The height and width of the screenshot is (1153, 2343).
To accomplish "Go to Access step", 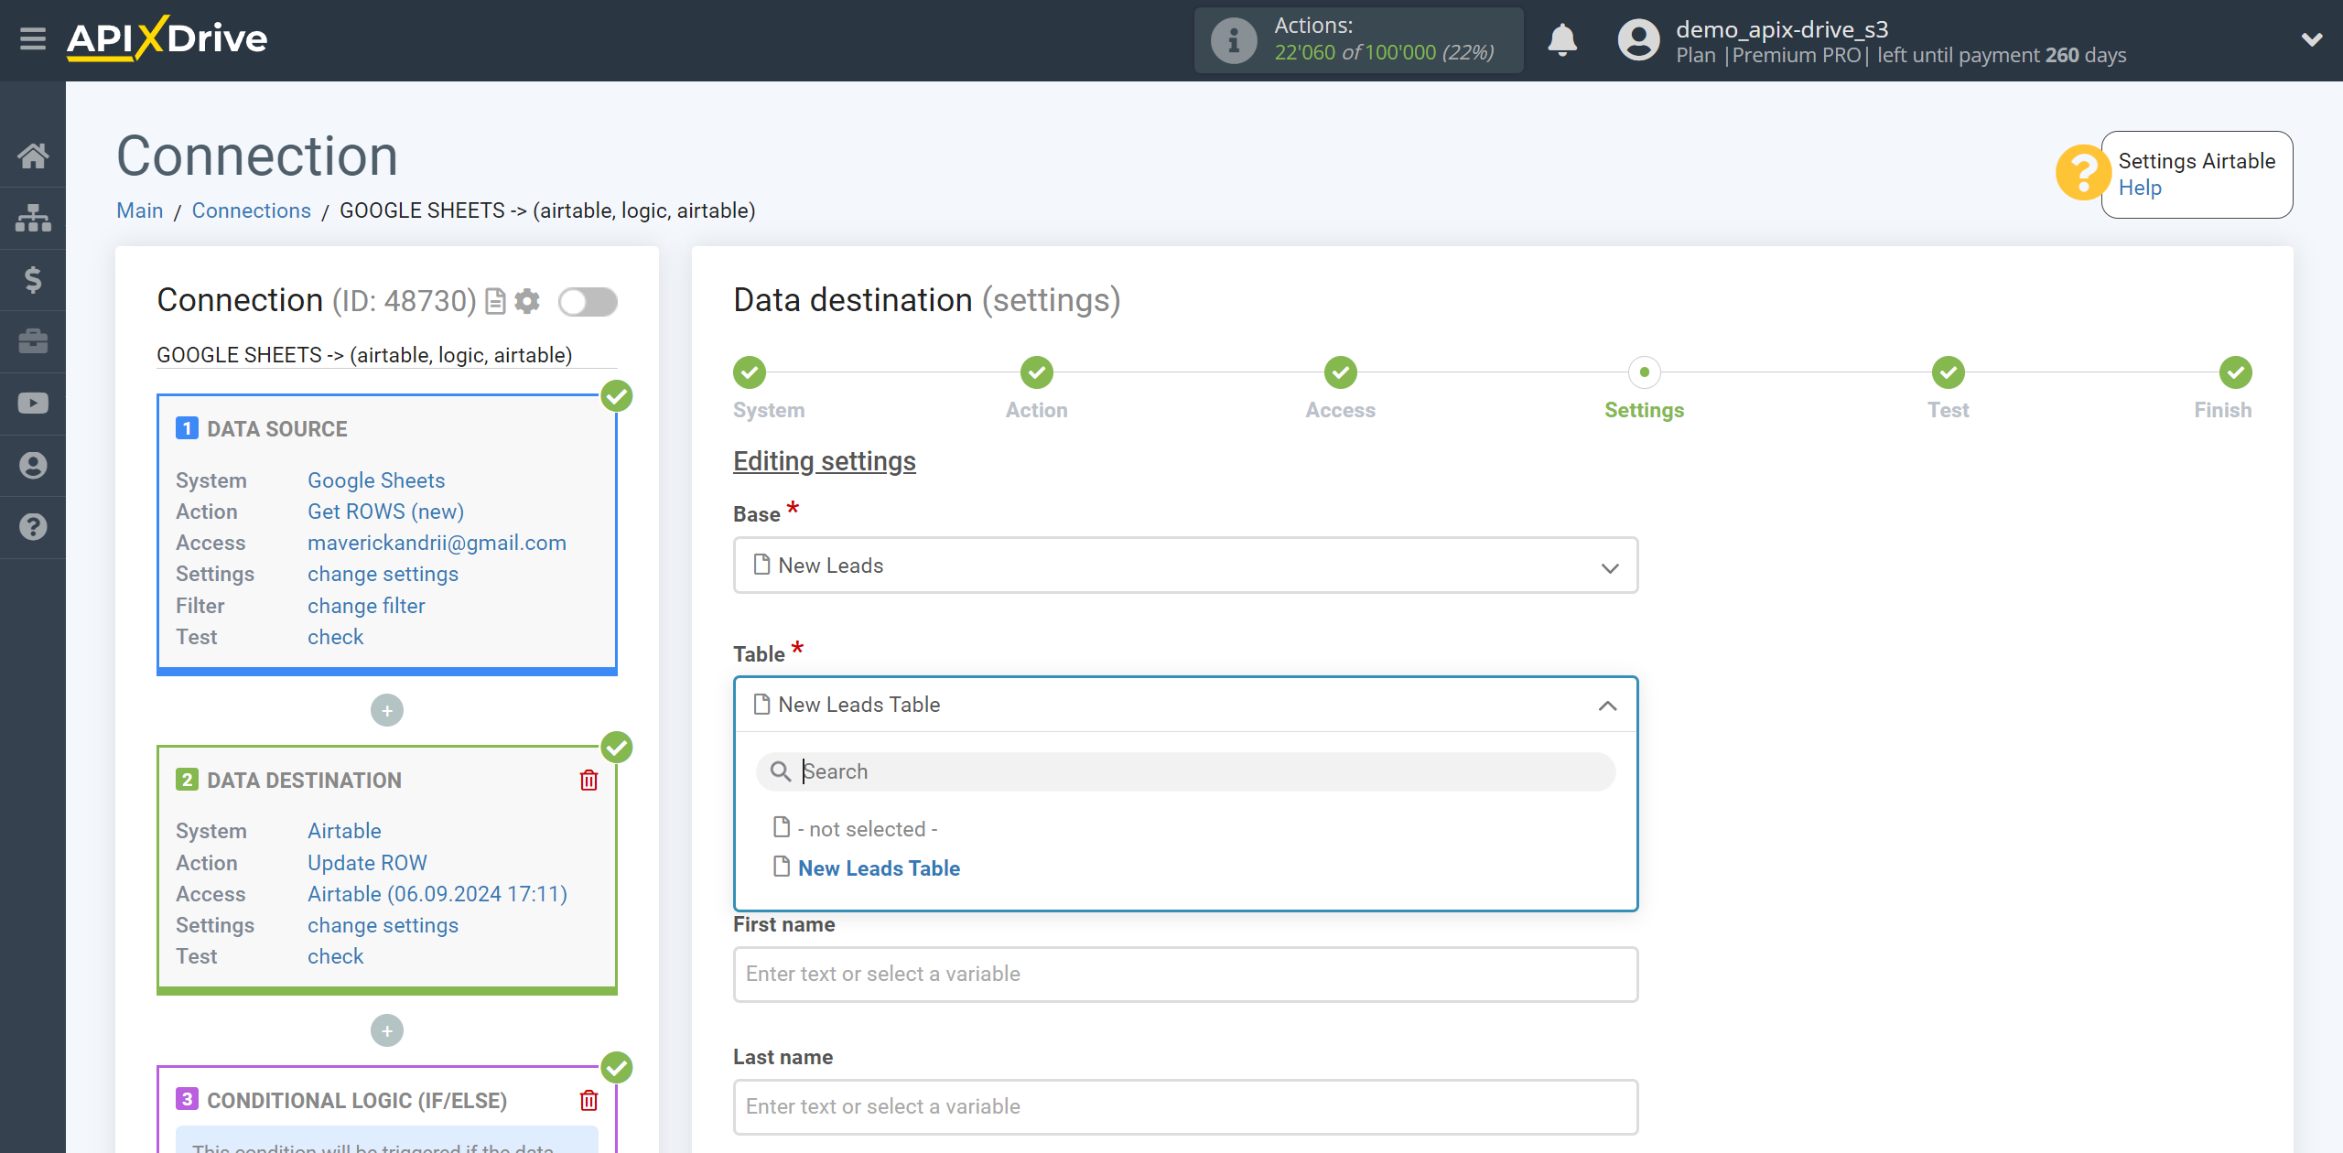I will [x=1340, y=372].
